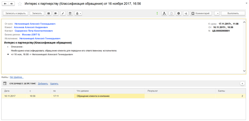
Task: Open the 'Нет файлов...' link
Action: 16,77
